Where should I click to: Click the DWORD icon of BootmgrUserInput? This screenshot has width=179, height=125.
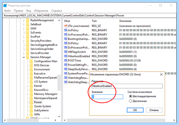(x=66, y=39)
